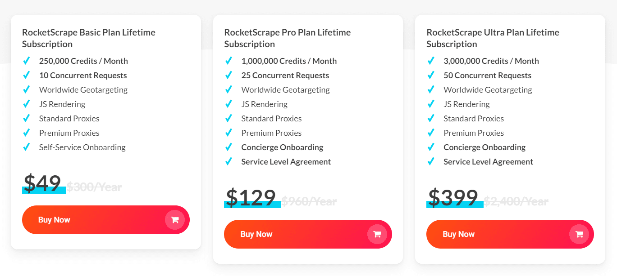617x276 pixels.
Task: Click the checkmark beside 250,000 Credits / Month
Action: point(26,61)
